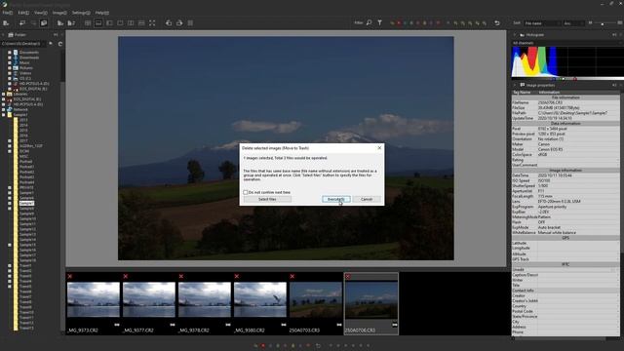
Task: Click the pin icon on Folder panel header
Action: (x=56, y=35)
